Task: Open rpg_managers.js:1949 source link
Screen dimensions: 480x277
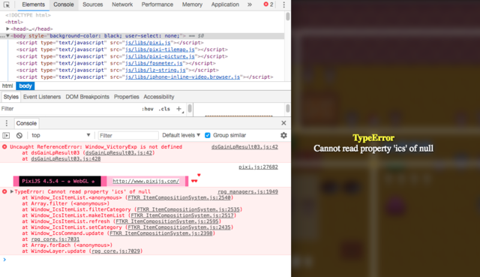Action: (248, 191)
